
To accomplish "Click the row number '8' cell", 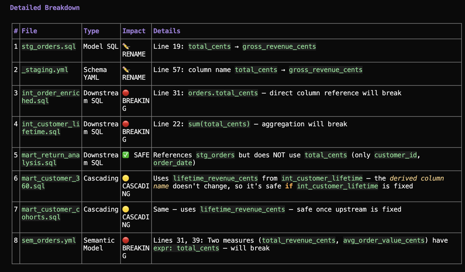I will point(16,240).
